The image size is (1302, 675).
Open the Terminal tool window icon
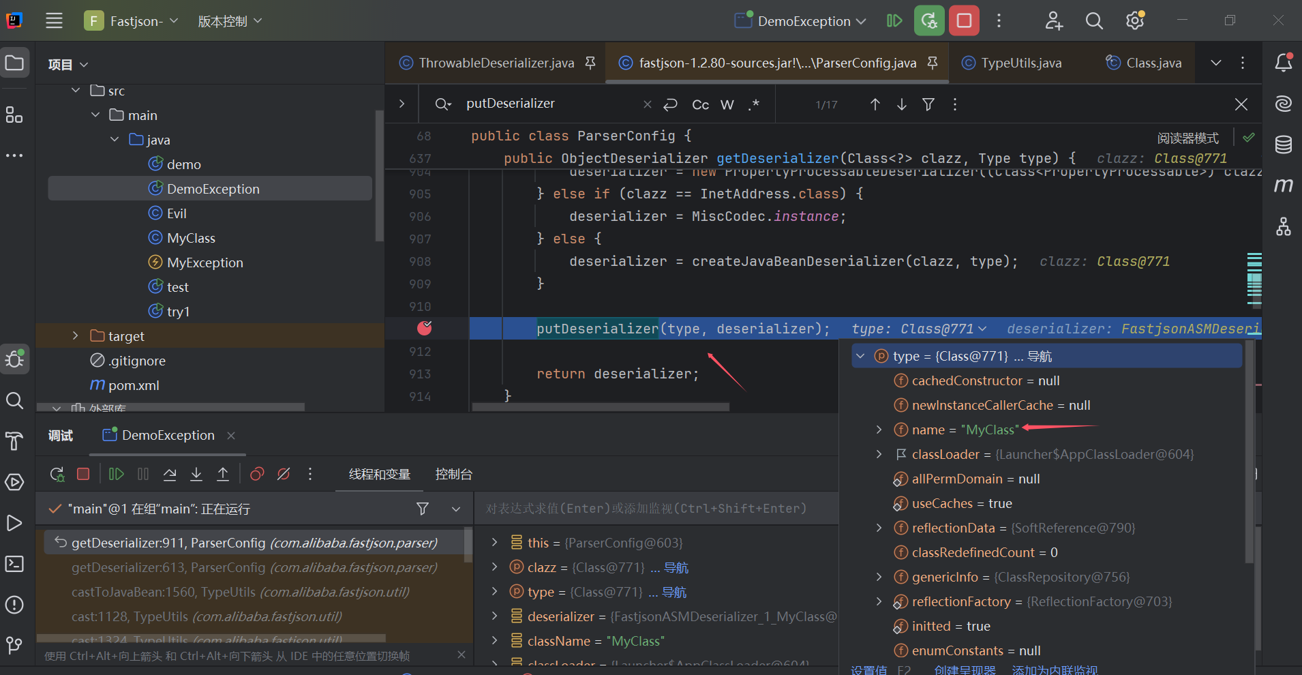tap(14, 564)
